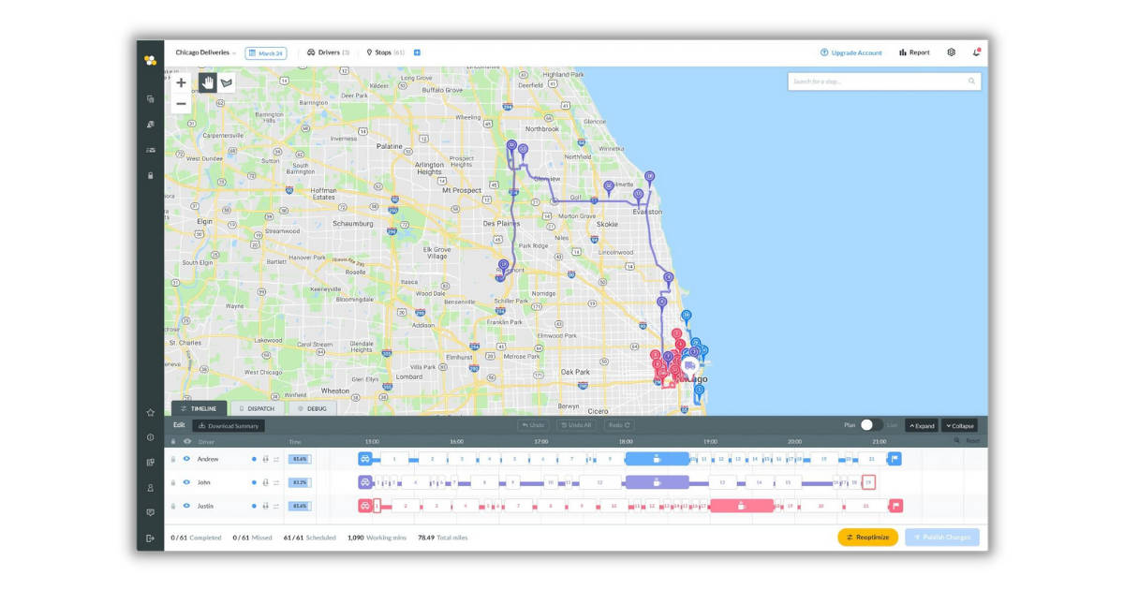Open the March 24 date picker
1124x590 pixels.
click(x=268, y=52)
